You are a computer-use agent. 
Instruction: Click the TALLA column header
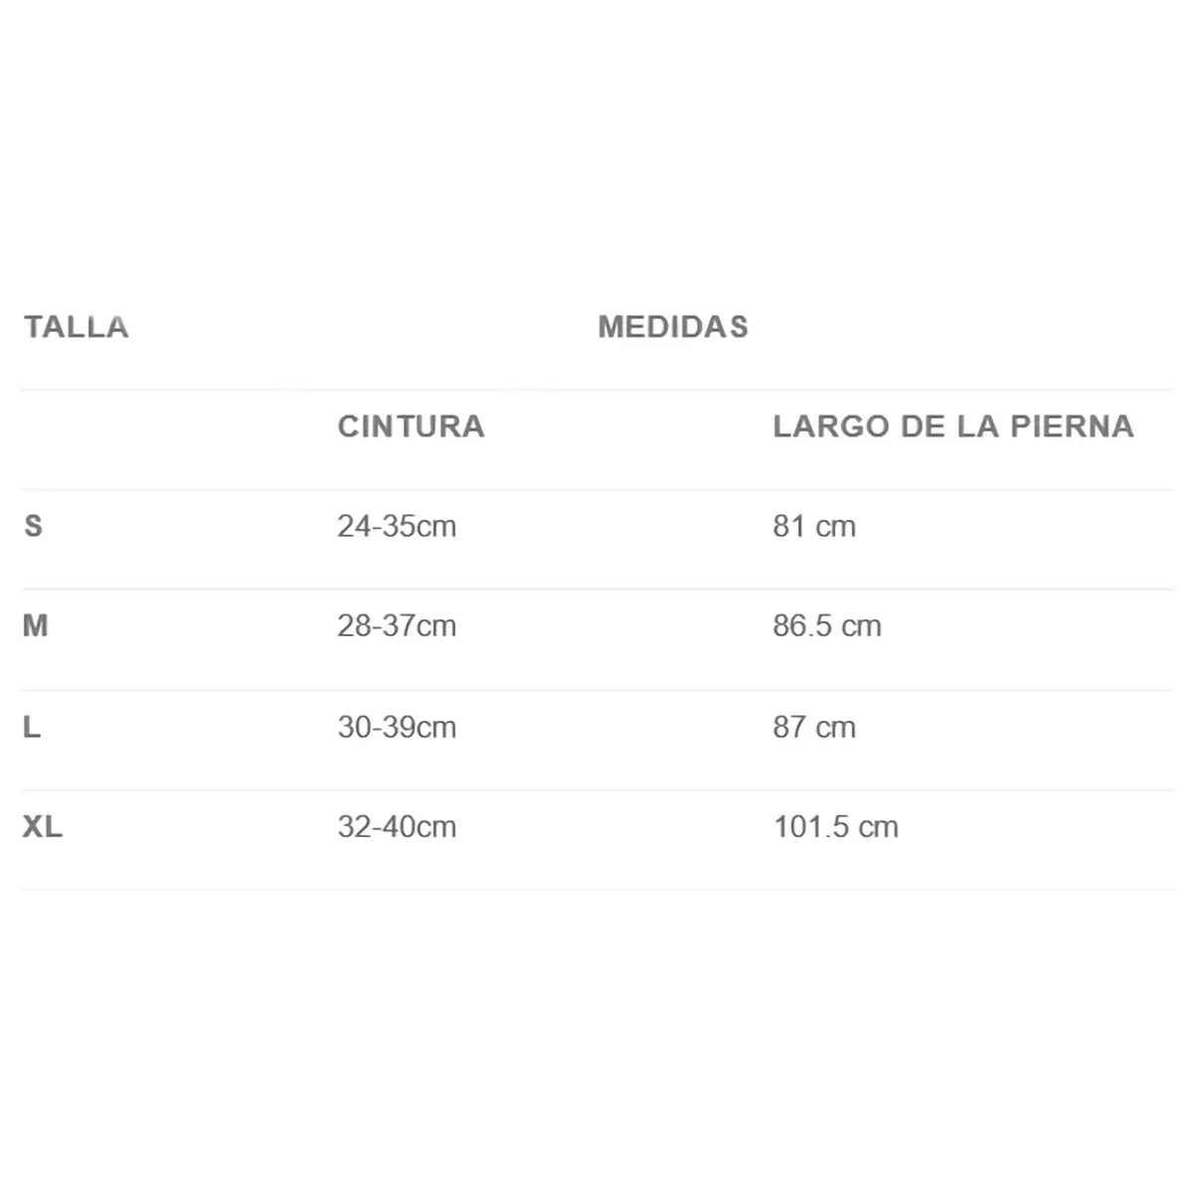[77, 327]
